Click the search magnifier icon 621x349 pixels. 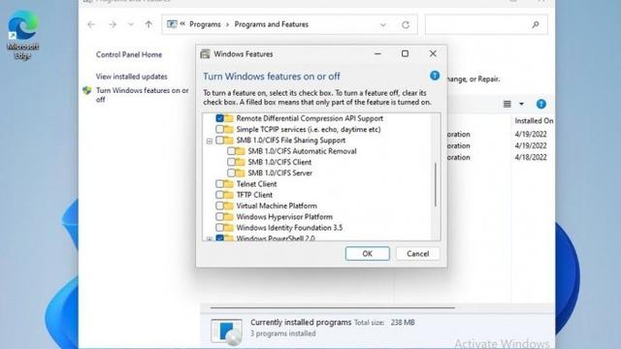[536, 24]
